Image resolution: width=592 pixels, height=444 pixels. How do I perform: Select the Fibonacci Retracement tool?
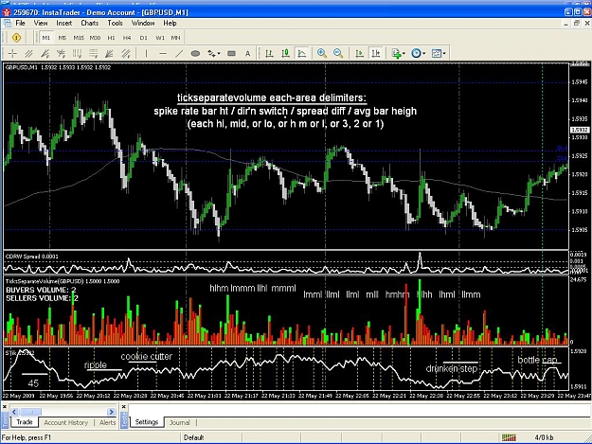coord(93,54)
